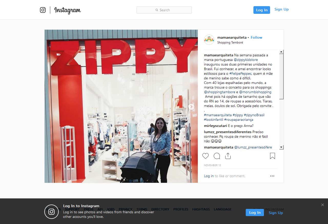Viewport: 328px width, 224px height.
Task: Open mamaearquiteta profile avatar
Action: pyautogui.click(x=209, y=40)
